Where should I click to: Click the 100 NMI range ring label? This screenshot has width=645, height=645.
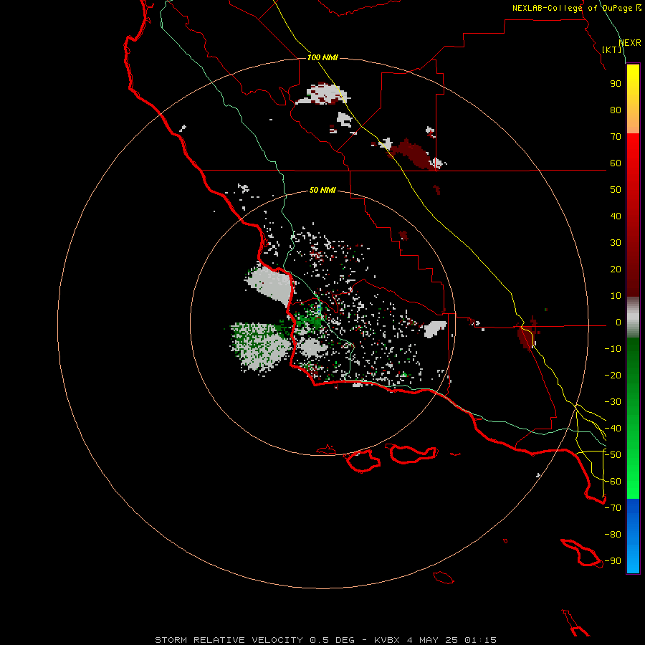(322, 57)
